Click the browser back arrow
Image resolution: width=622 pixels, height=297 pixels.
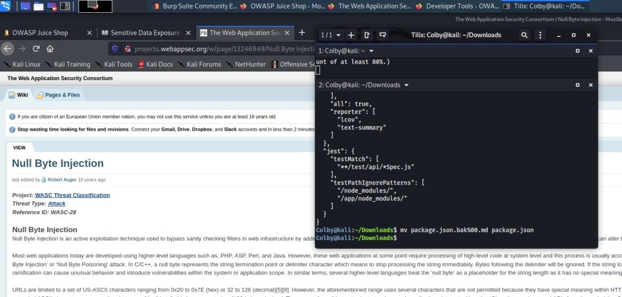tap(8, 49)
